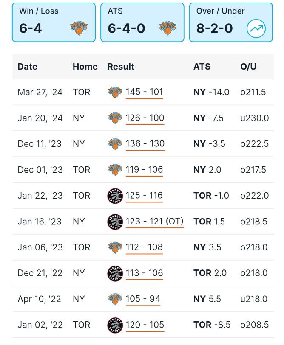Open the 105 - 94 result link
The height and width of the screenshot is (345, 284).
tap(143, 299)
